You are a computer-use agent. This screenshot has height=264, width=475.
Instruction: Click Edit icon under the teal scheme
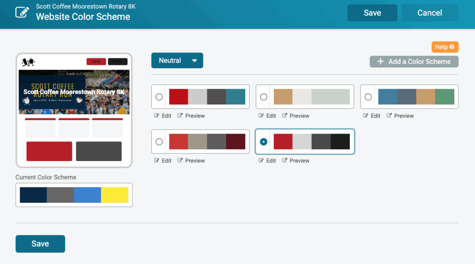(157, 116)
